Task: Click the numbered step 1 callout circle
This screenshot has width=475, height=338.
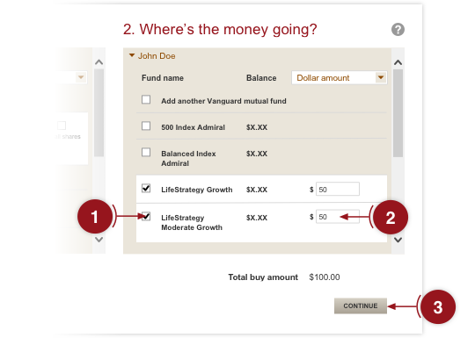Action: coord(95,217)
